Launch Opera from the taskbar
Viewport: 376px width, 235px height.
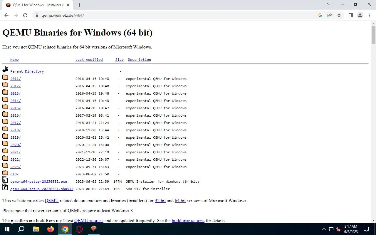[x=79, y=229]
